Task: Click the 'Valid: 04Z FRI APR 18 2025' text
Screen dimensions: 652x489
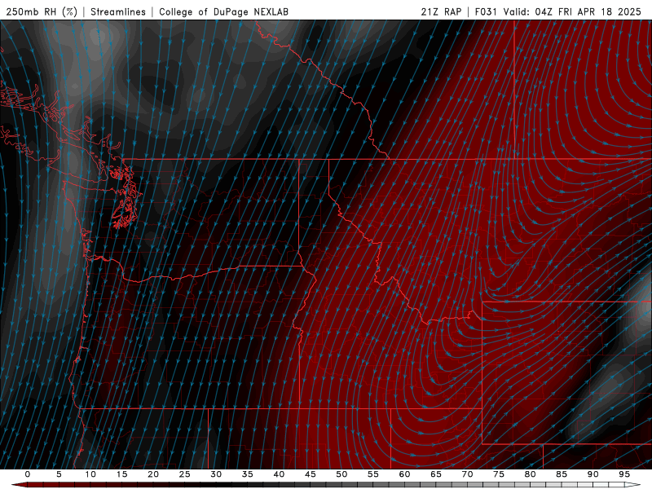Action: [x=572, y=11]
